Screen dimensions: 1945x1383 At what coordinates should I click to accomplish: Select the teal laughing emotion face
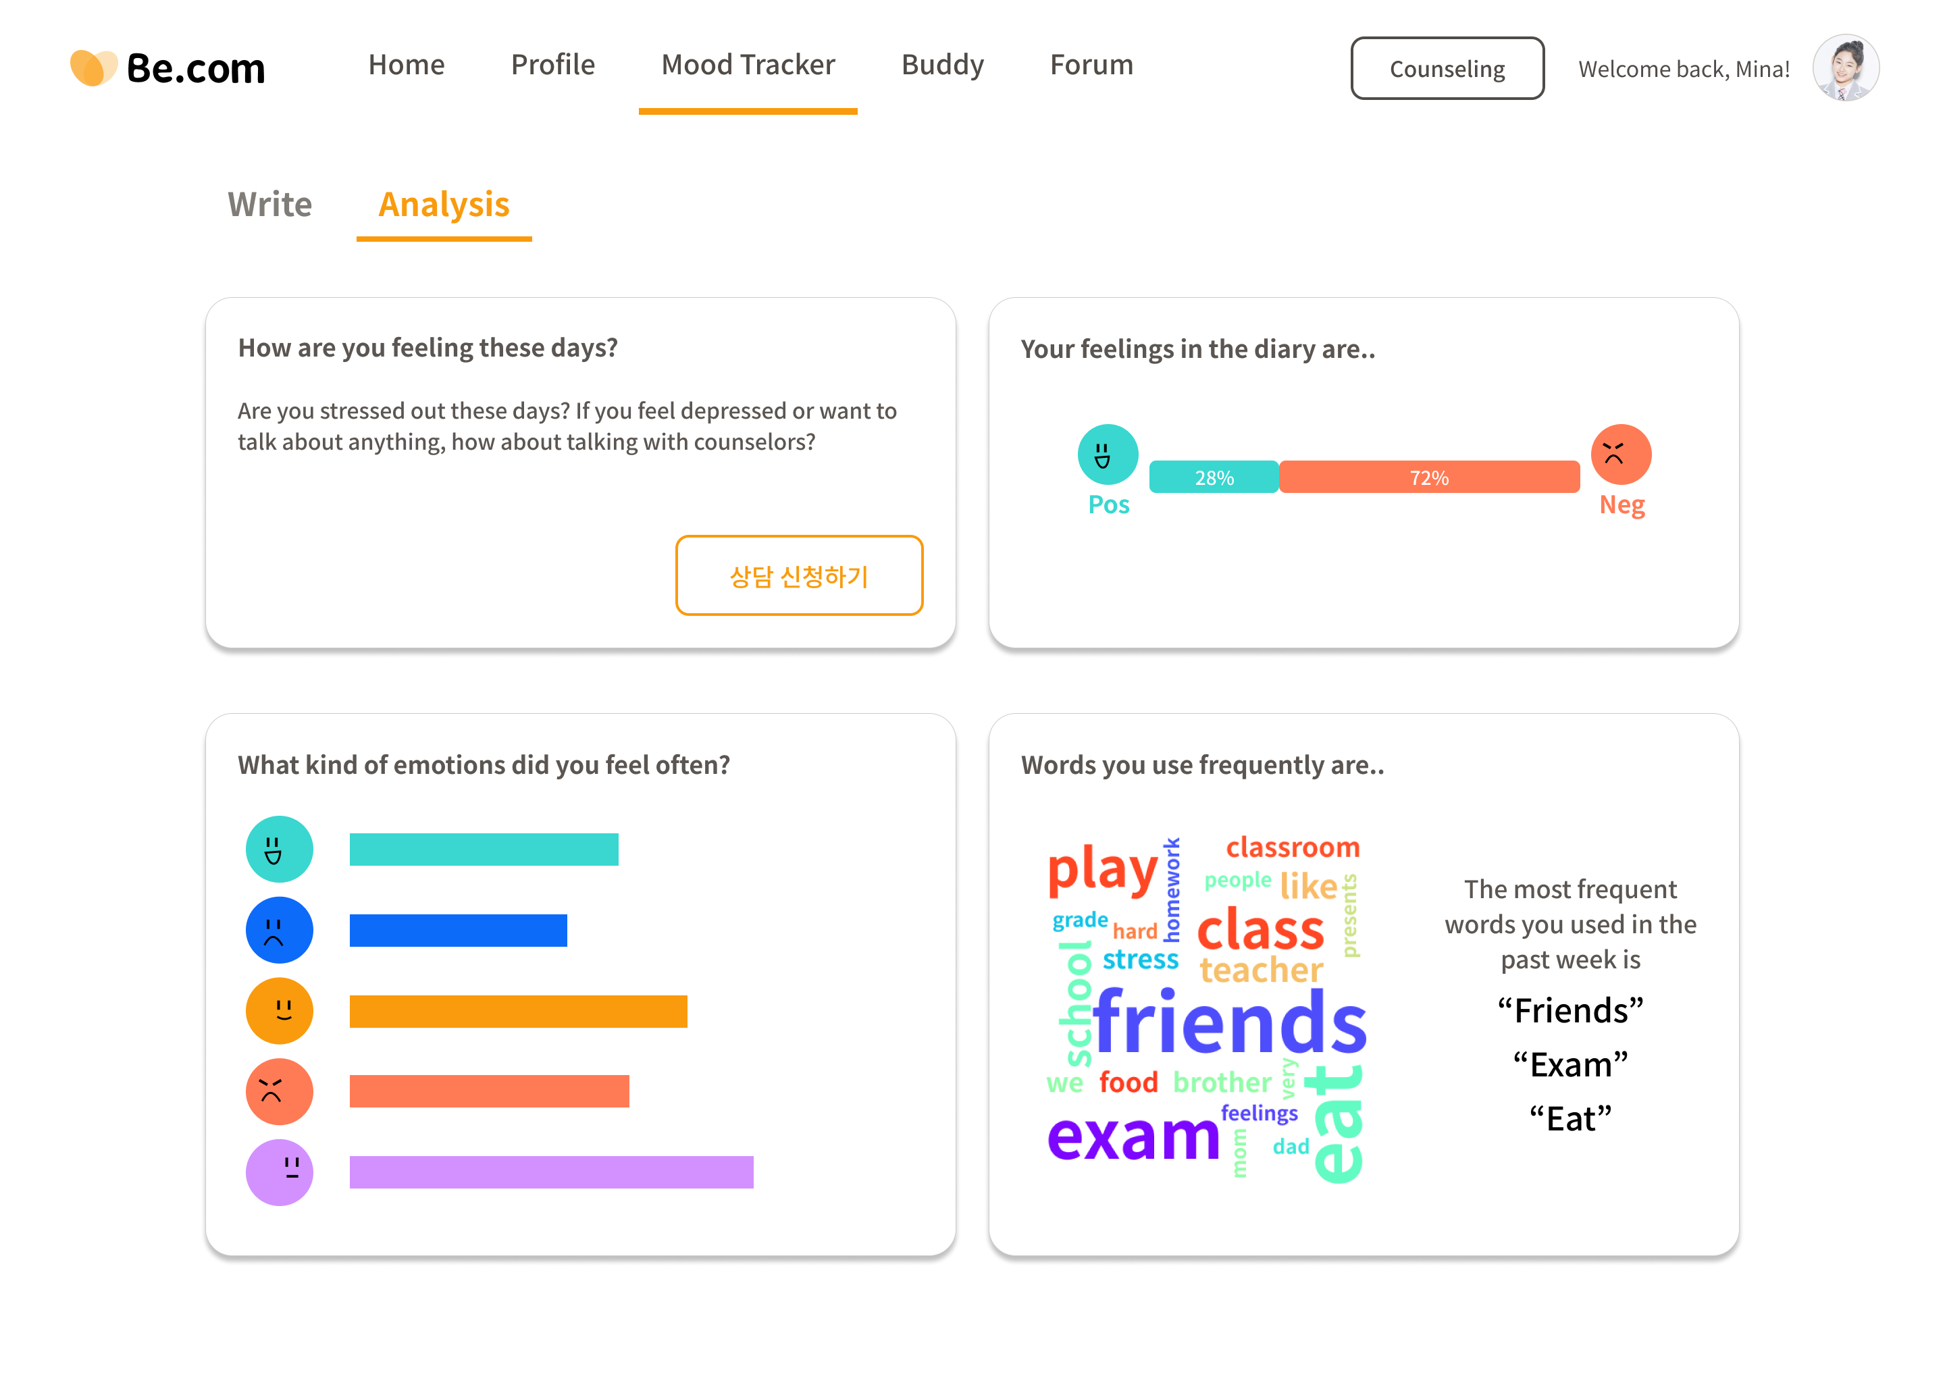tap(280, 849)
